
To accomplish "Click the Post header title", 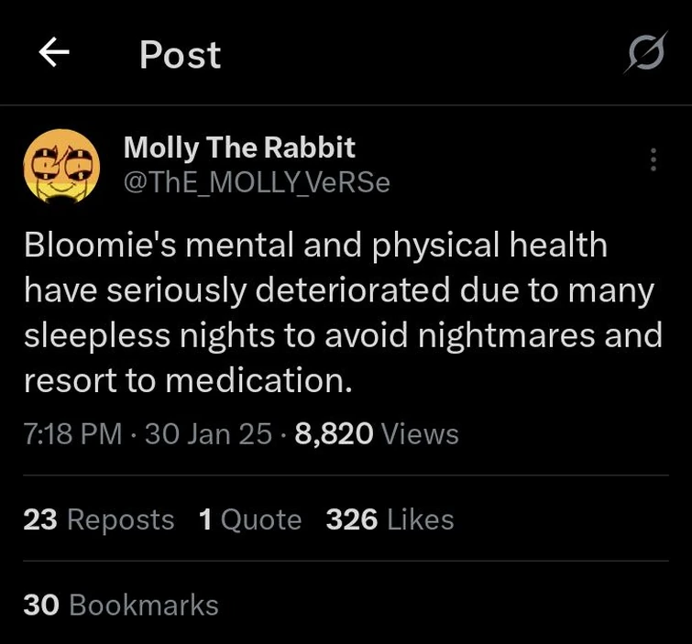I will [x=180, y=56].
